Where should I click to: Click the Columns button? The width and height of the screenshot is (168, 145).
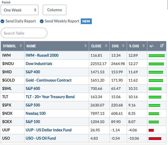54,10
